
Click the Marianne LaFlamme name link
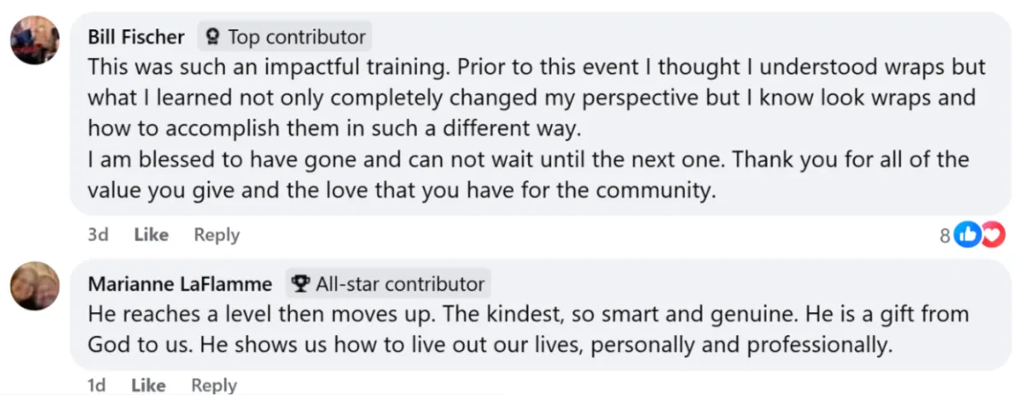[180, 283]
